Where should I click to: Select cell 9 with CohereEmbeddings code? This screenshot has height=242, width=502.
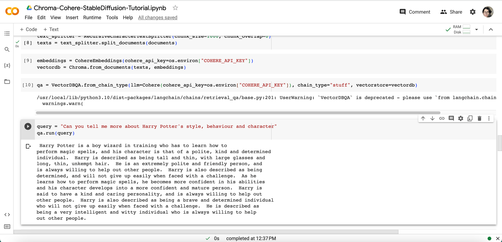click(x=259, y=64)
